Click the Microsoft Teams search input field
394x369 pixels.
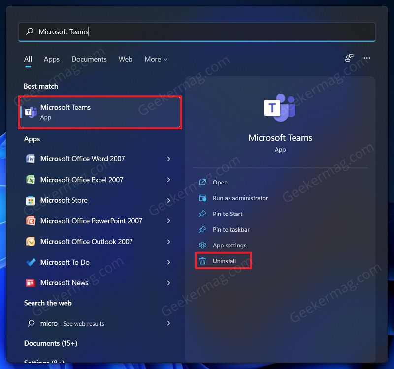point(197,31)
